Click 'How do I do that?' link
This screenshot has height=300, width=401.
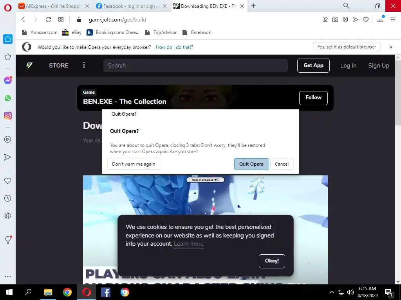(x=174, y=47)
